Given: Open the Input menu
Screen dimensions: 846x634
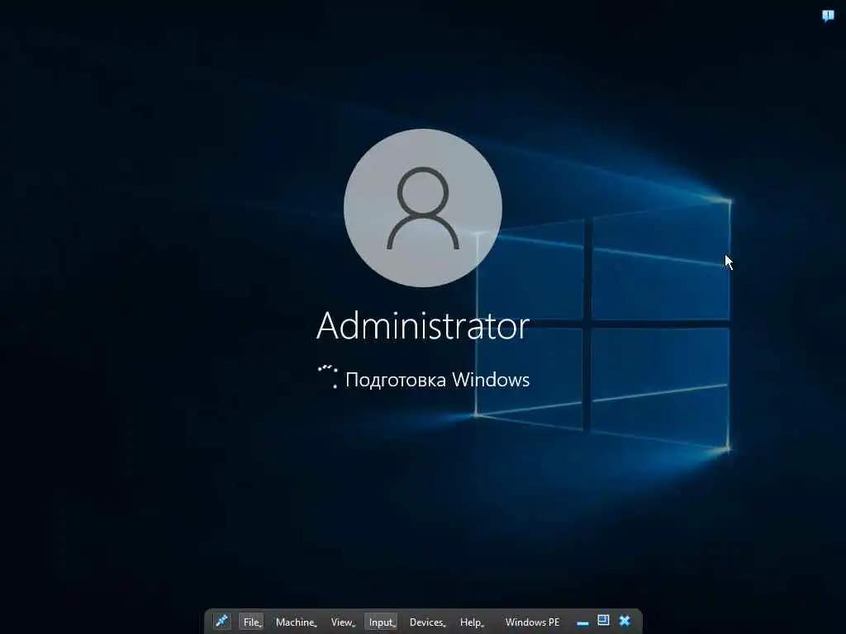Looking at the screenshot, I should 382,622.
